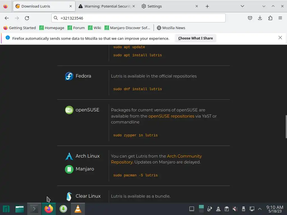The width and height of the screenshot is (287, 215).
Task: Click the page vertical scrollbar thumb
Action: pos(286,127)
